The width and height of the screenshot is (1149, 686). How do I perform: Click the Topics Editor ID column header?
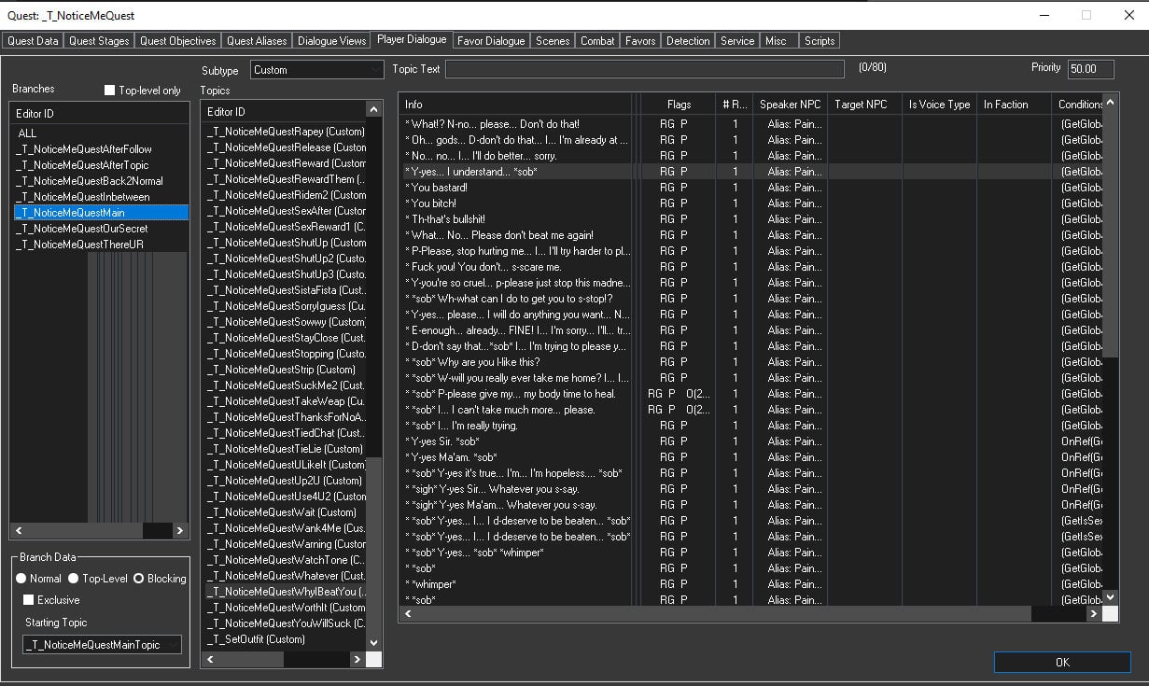coord(285,111)
